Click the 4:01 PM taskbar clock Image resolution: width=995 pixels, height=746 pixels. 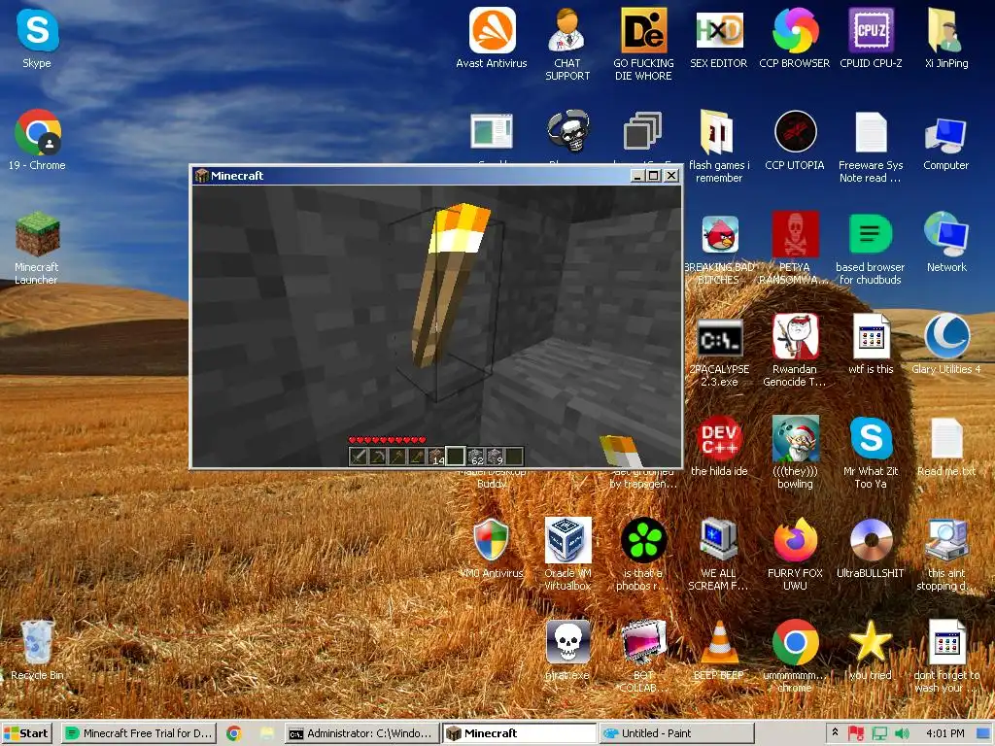(x=944, y=733)
